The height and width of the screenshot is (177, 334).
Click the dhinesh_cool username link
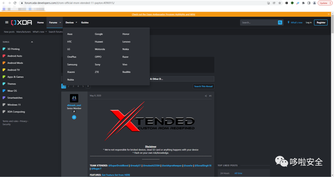tap(74, 105)
